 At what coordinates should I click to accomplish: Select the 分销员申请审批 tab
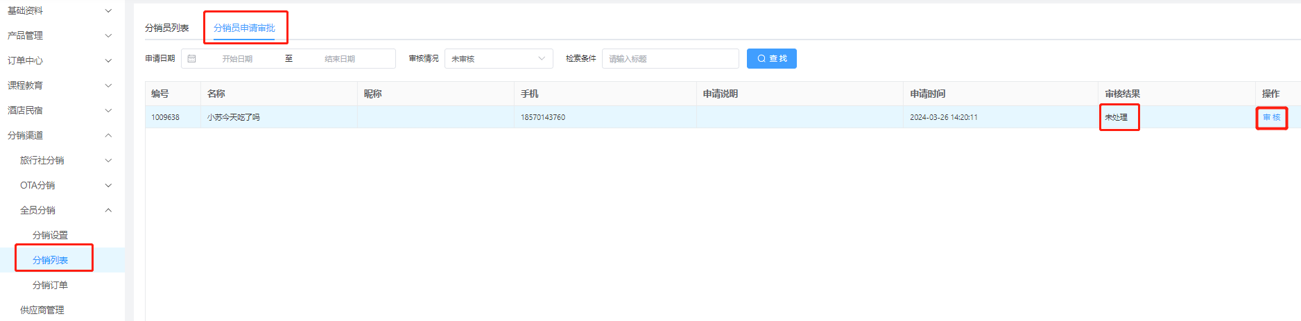coord(244,28)
